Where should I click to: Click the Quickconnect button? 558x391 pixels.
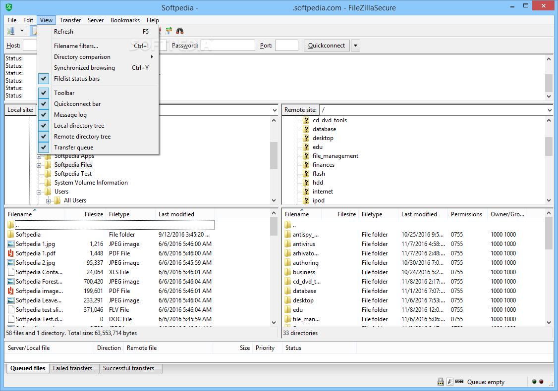coord(327,46)
